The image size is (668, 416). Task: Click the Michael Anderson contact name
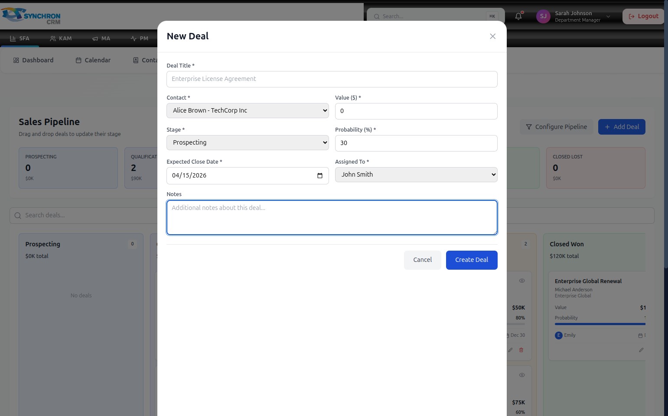(x=574, y=290)
